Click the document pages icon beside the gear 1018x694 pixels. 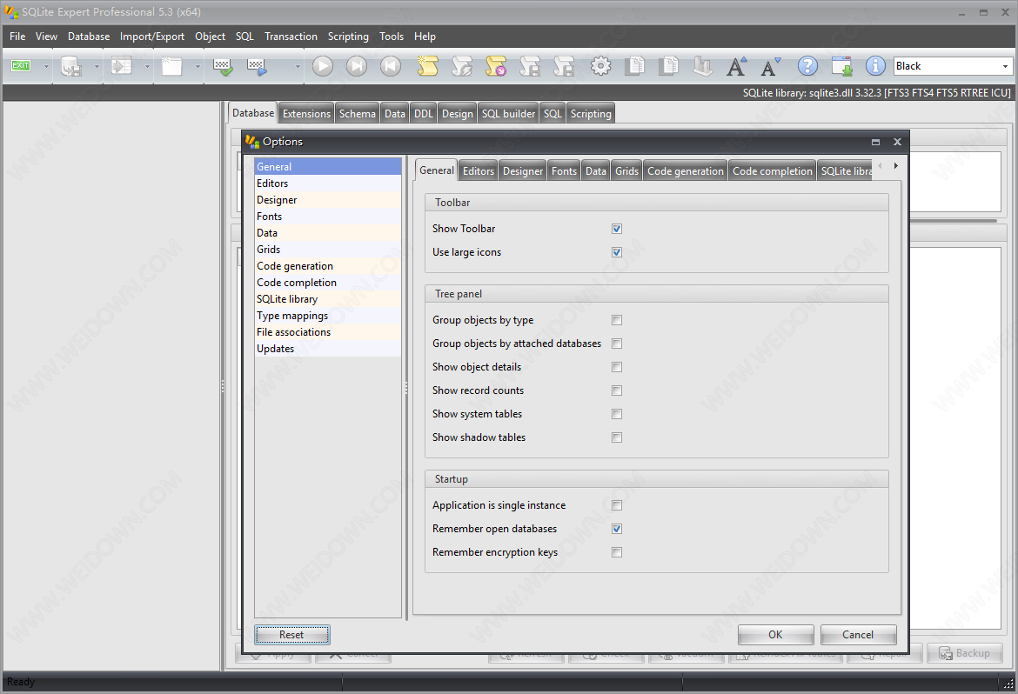click(635, 65)
